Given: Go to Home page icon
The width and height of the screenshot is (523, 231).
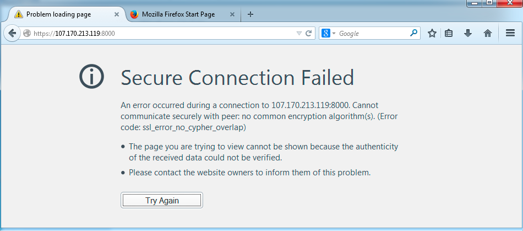Looking at the screenshot, I should [488, 33].
